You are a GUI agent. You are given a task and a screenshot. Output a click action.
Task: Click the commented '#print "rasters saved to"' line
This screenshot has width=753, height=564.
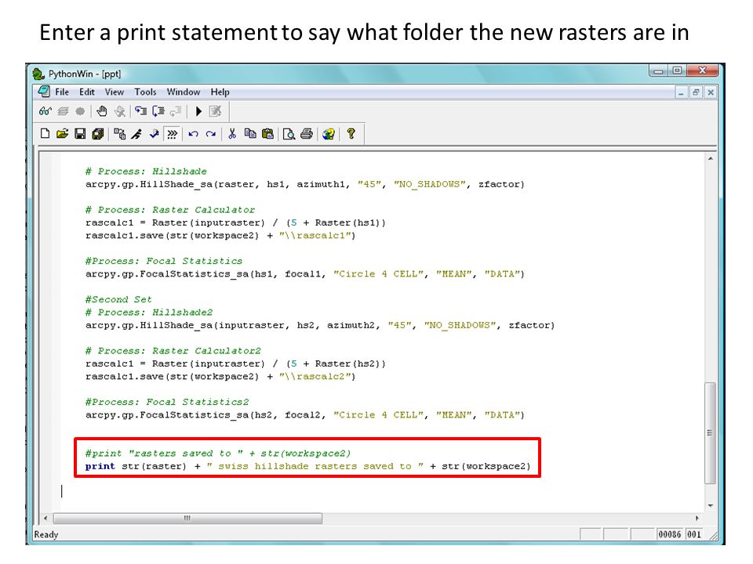(218, 454)
